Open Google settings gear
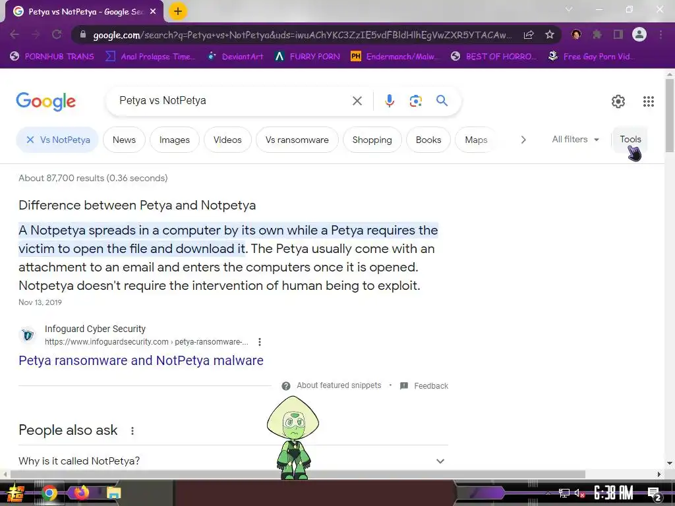 [618, 101]
